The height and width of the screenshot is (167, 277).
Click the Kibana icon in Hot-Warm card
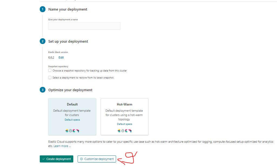(126, 131)
